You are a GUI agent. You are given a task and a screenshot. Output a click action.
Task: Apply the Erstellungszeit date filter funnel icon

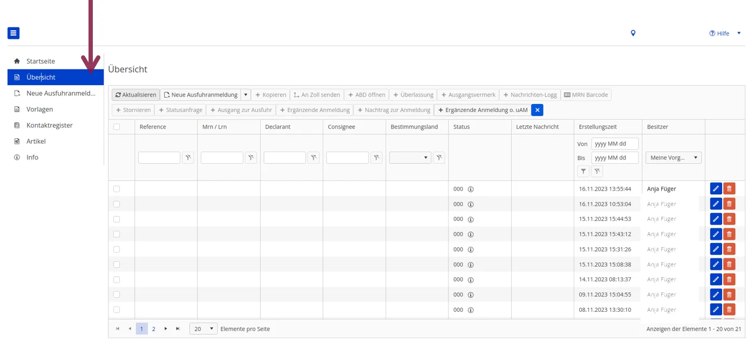[x=583, y=171]
